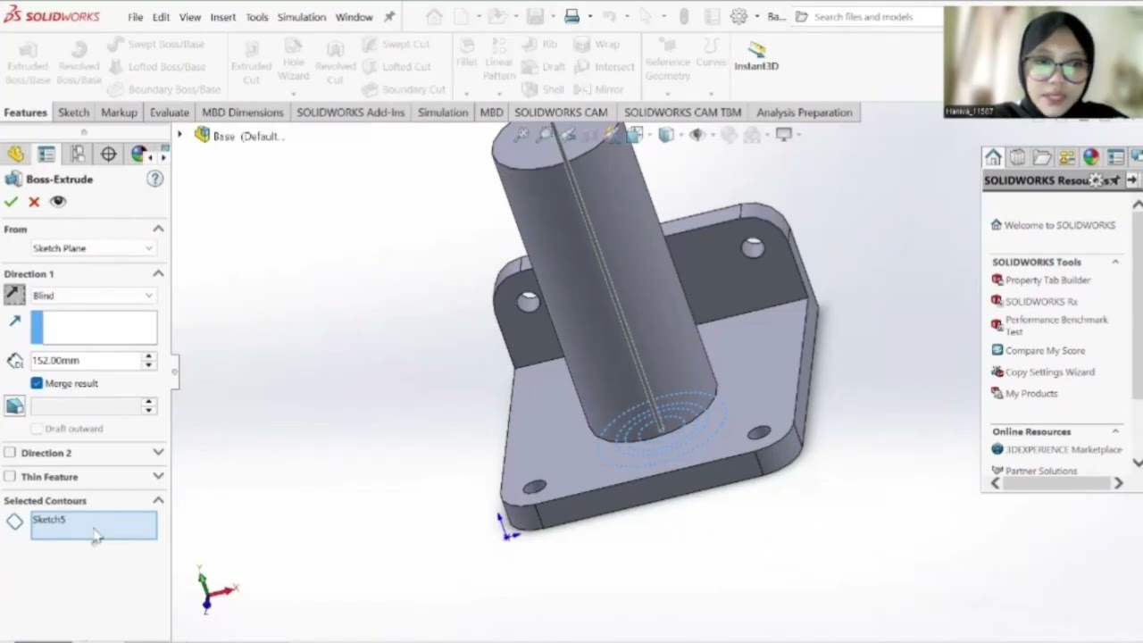Screen dimensions: 1143x643
Task: Open SOLIDWORKS Resources home tab
Action: (993, 157)
